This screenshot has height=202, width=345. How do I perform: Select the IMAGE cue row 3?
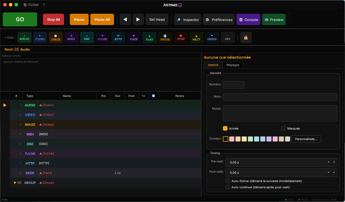(x=105, y=124)
